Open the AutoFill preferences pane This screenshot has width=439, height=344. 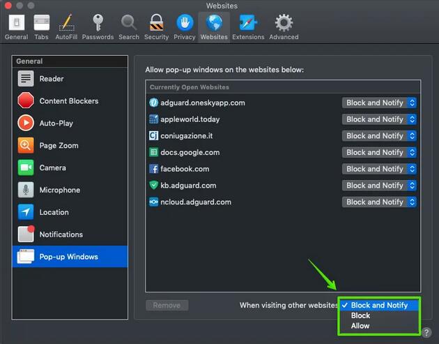point(67,27)
